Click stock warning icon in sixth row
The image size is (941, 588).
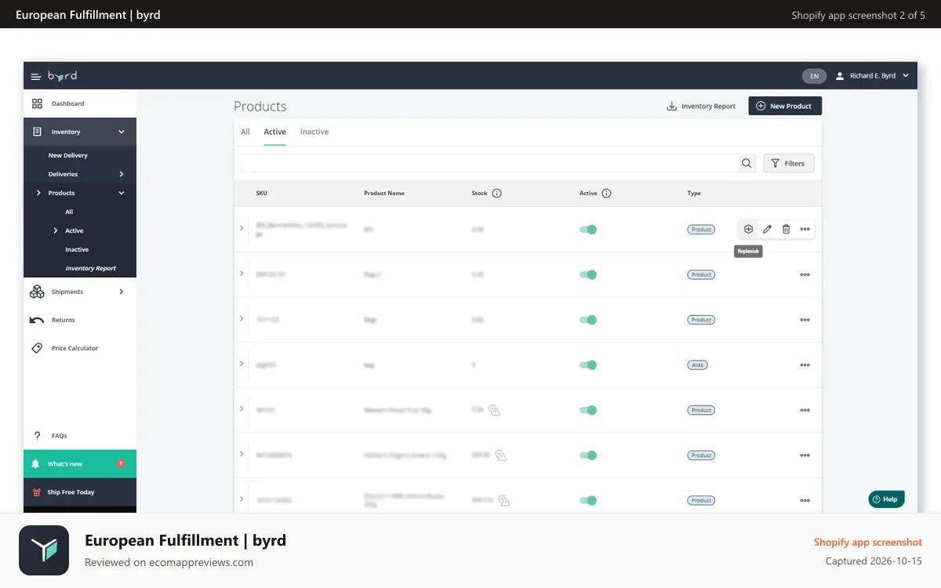(500, 456)
